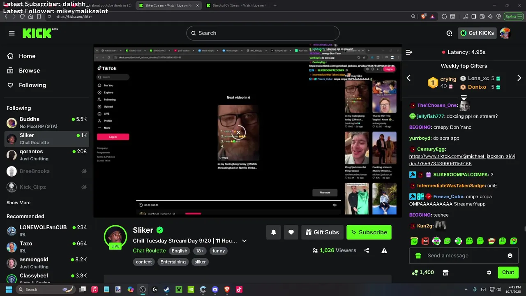This screenshot has height=296, width=526.
Task: Select the angel halo emote
Action: pyautogui.click(x=414, y=241)
